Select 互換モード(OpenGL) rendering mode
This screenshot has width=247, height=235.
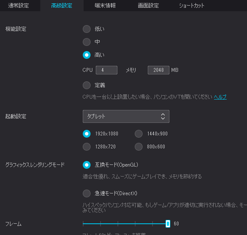coord(87,165)
